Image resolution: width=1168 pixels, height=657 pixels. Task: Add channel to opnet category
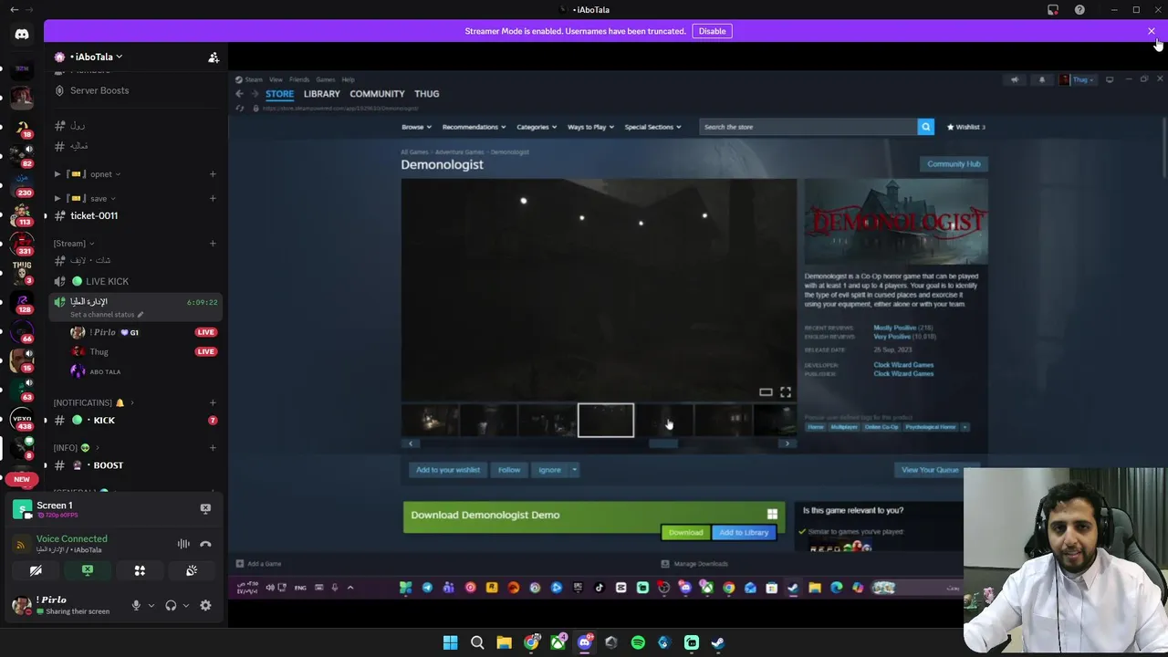point(213,174)
